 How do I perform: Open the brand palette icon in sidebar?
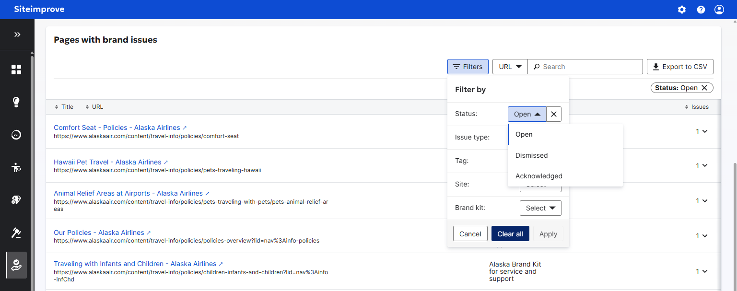pyautogui.click(x=16, y=200)
